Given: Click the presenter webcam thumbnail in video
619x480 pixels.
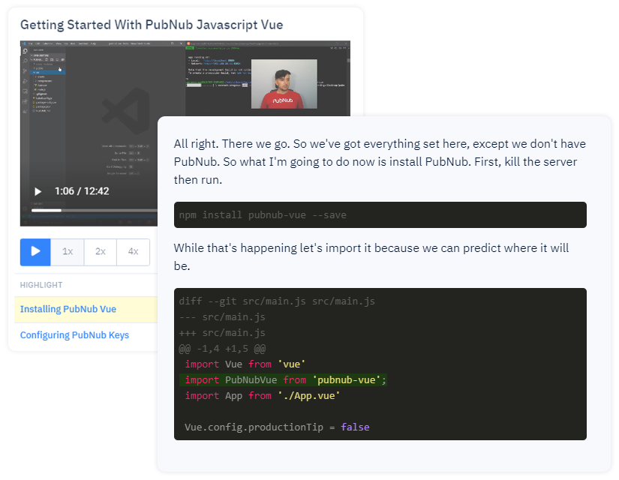Looking at the screenshot, I should coord(284,84).
